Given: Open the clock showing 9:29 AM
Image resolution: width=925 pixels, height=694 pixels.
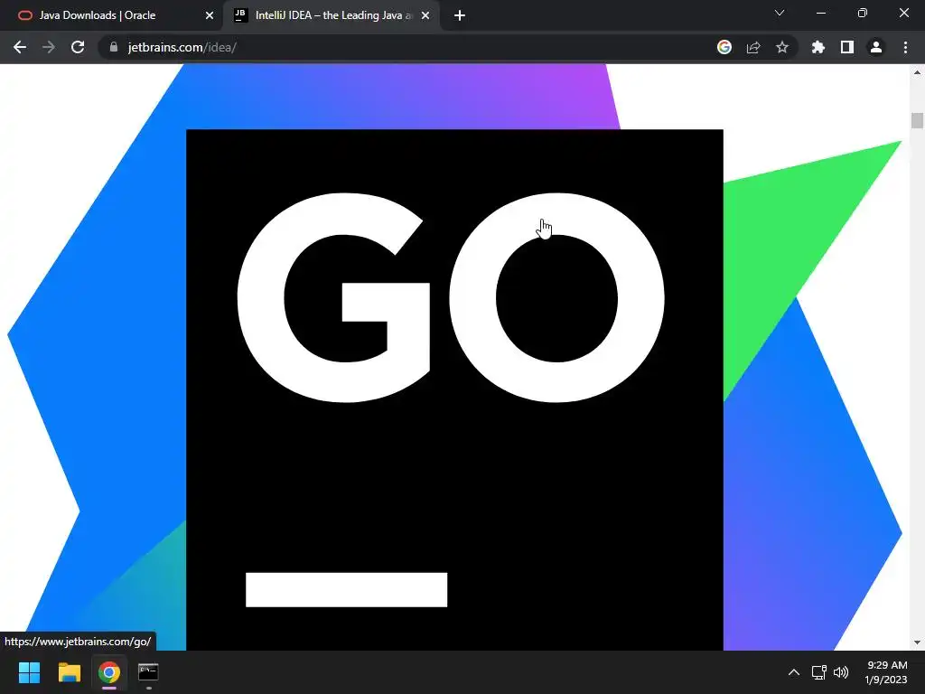Looking at the screenshot, I should [886, 672].
